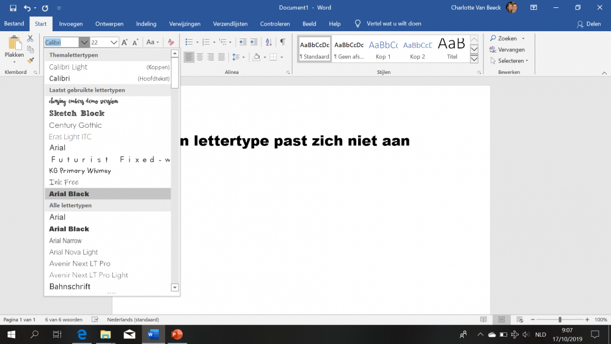Open the Invoegen ribbon tab
611x344 pixels.
71,24
